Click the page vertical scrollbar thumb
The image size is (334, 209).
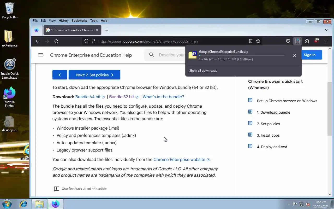tap(330, 109)
